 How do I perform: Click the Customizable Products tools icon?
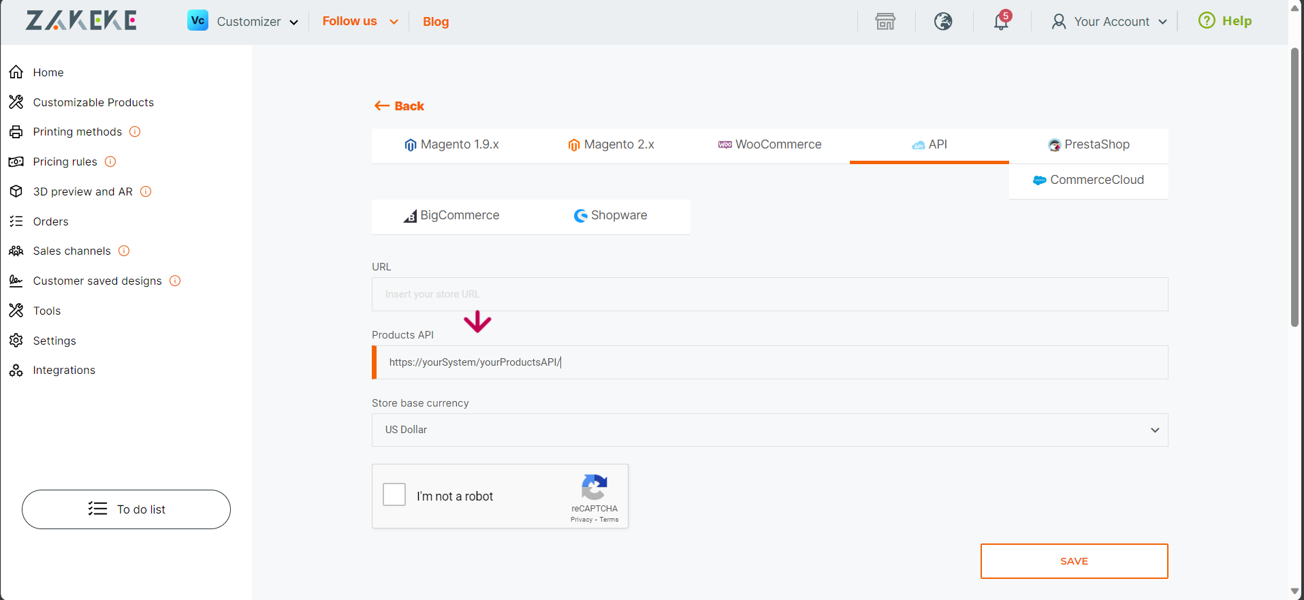(16, 102)
